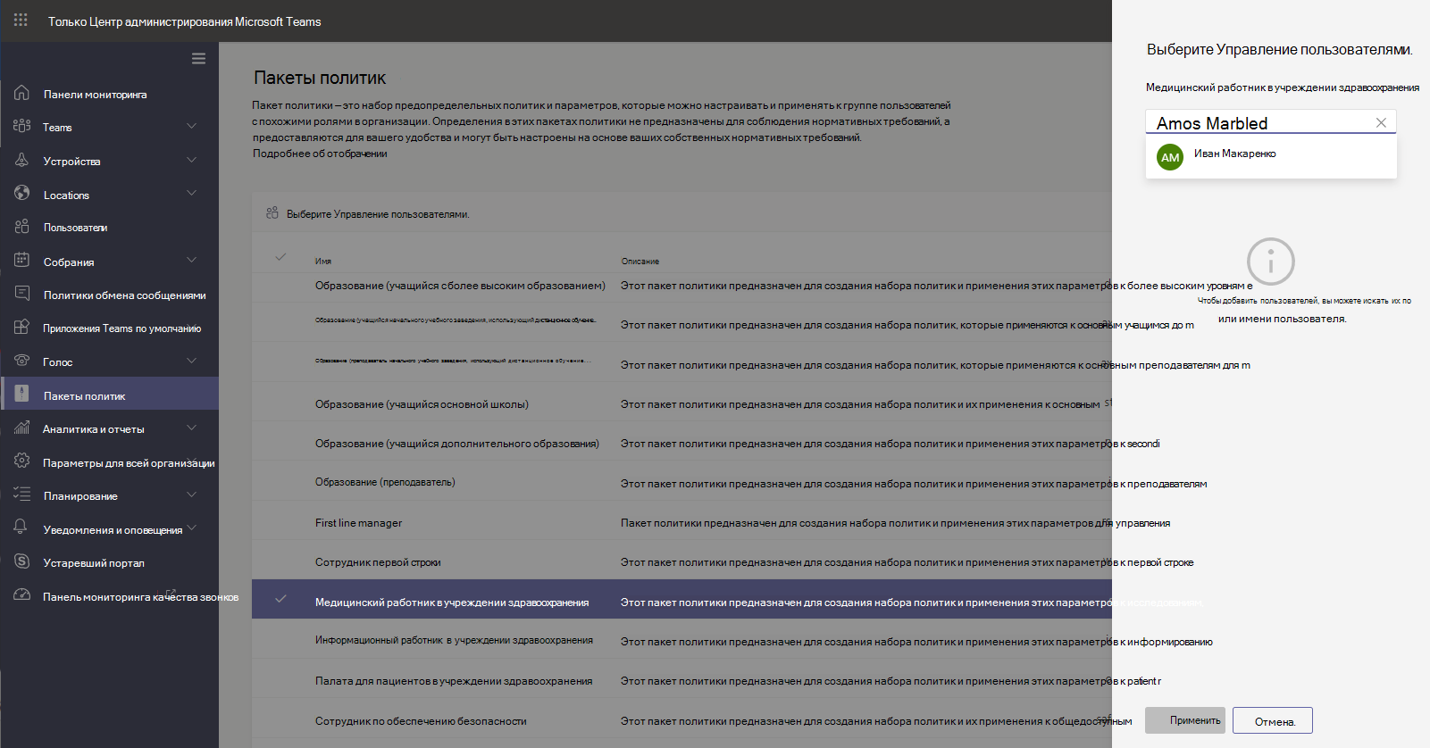Click the Пользователи icon in the sidebar
Viewport: 1430px width, 748px height.
click(21, 227)
